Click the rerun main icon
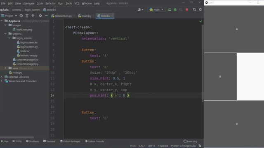This screenshot has height=148, width=264. tap(169, 10)
